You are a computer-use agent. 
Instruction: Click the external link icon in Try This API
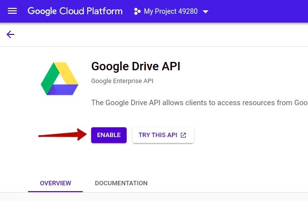pyautogui.click(x=183, y=135)
